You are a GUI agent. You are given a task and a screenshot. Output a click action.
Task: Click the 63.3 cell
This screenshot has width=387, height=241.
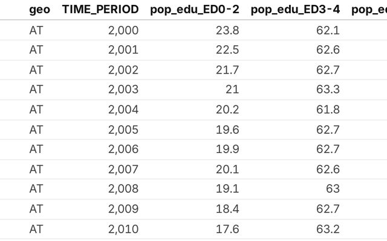pyautogui.click(x=328, y=90)
